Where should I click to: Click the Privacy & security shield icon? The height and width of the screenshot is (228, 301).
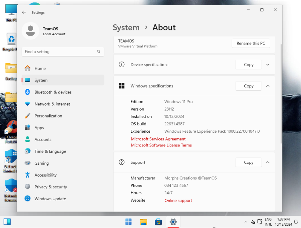(27, 187)
